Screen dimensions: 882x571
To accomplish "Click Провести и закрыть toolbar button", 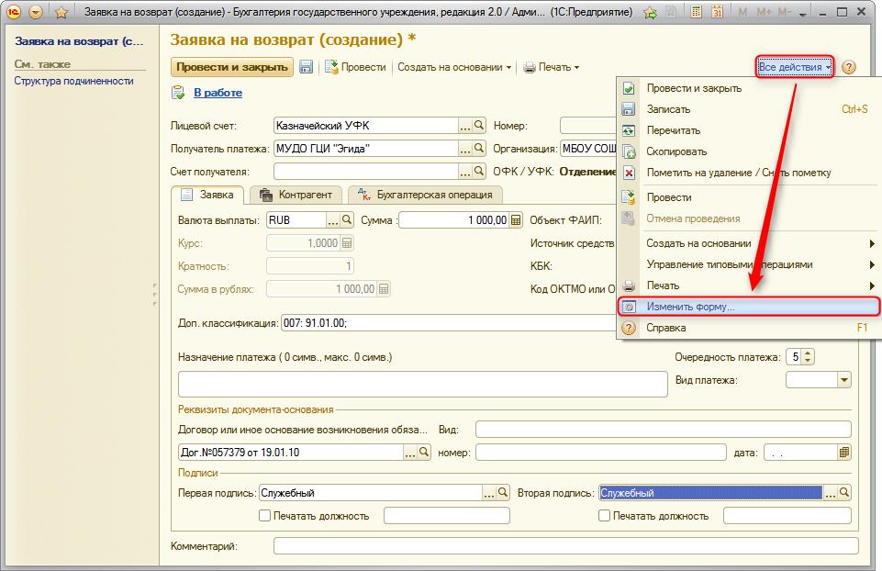I will 232,67.
